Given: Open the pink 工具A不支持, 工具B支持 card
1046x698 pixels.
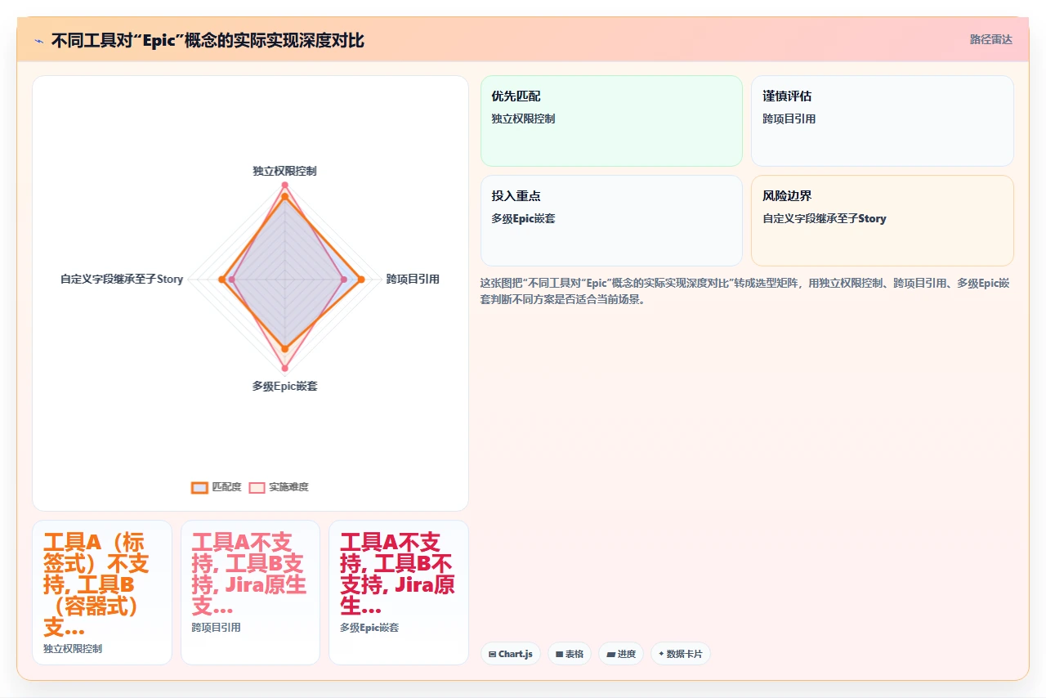Looking at the screenshot, I should pyautogui.click(x=250, y=593).
